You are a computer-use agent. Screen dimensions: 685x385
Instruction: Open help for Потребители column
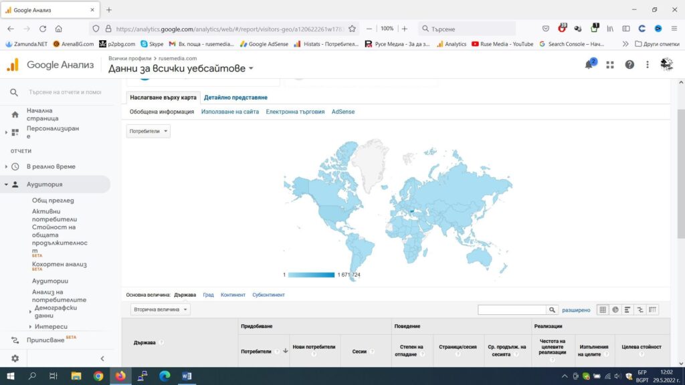coord(277,352)
